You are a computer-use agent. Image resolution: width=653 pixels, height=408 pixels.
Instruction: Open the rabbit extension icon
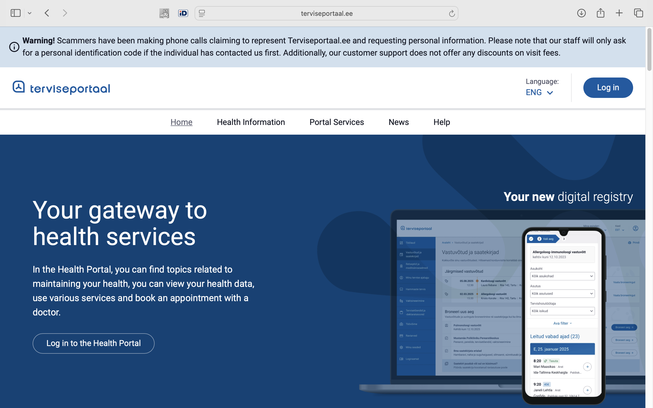click(x=164, y=13)
